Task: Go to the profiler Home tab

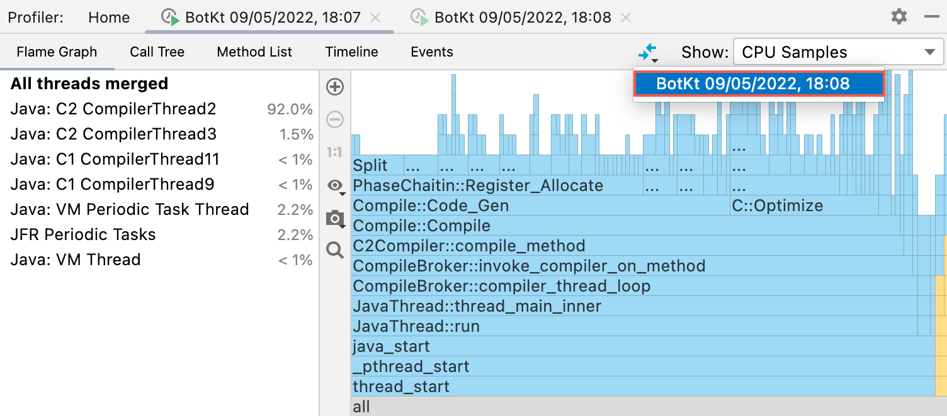Action: point(109,18)
